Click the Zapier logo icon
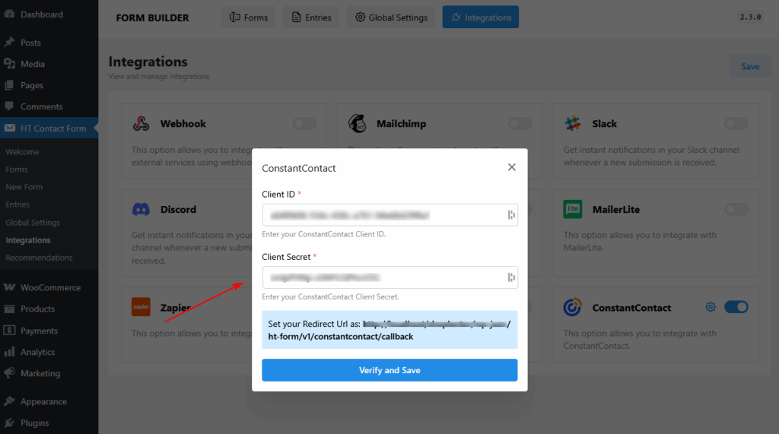 coord(141,307)
